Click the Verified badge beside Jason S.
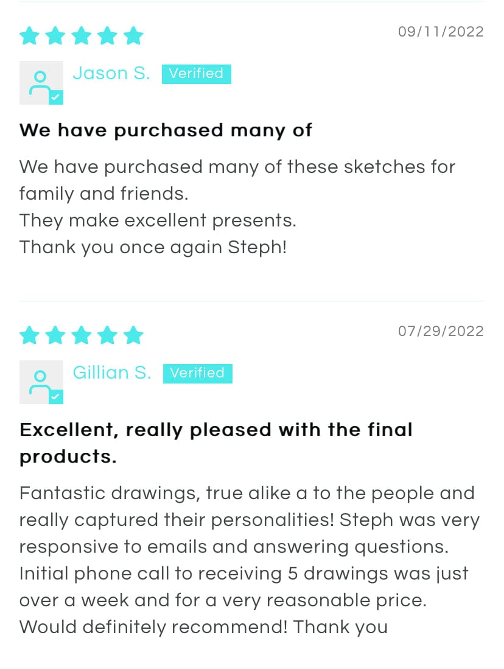Screen dimensions: 504x669 pos(196,74)
